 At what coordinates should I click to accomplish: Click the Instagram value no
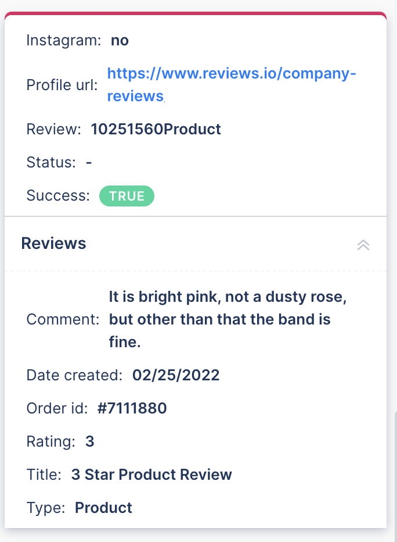pyautogui.click(x=120, y=41)
